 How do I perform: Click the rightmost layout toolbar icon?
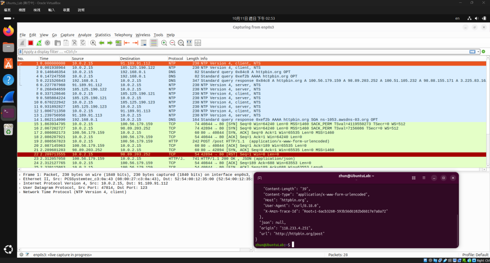pyautogui.click(x=198, y=43)
